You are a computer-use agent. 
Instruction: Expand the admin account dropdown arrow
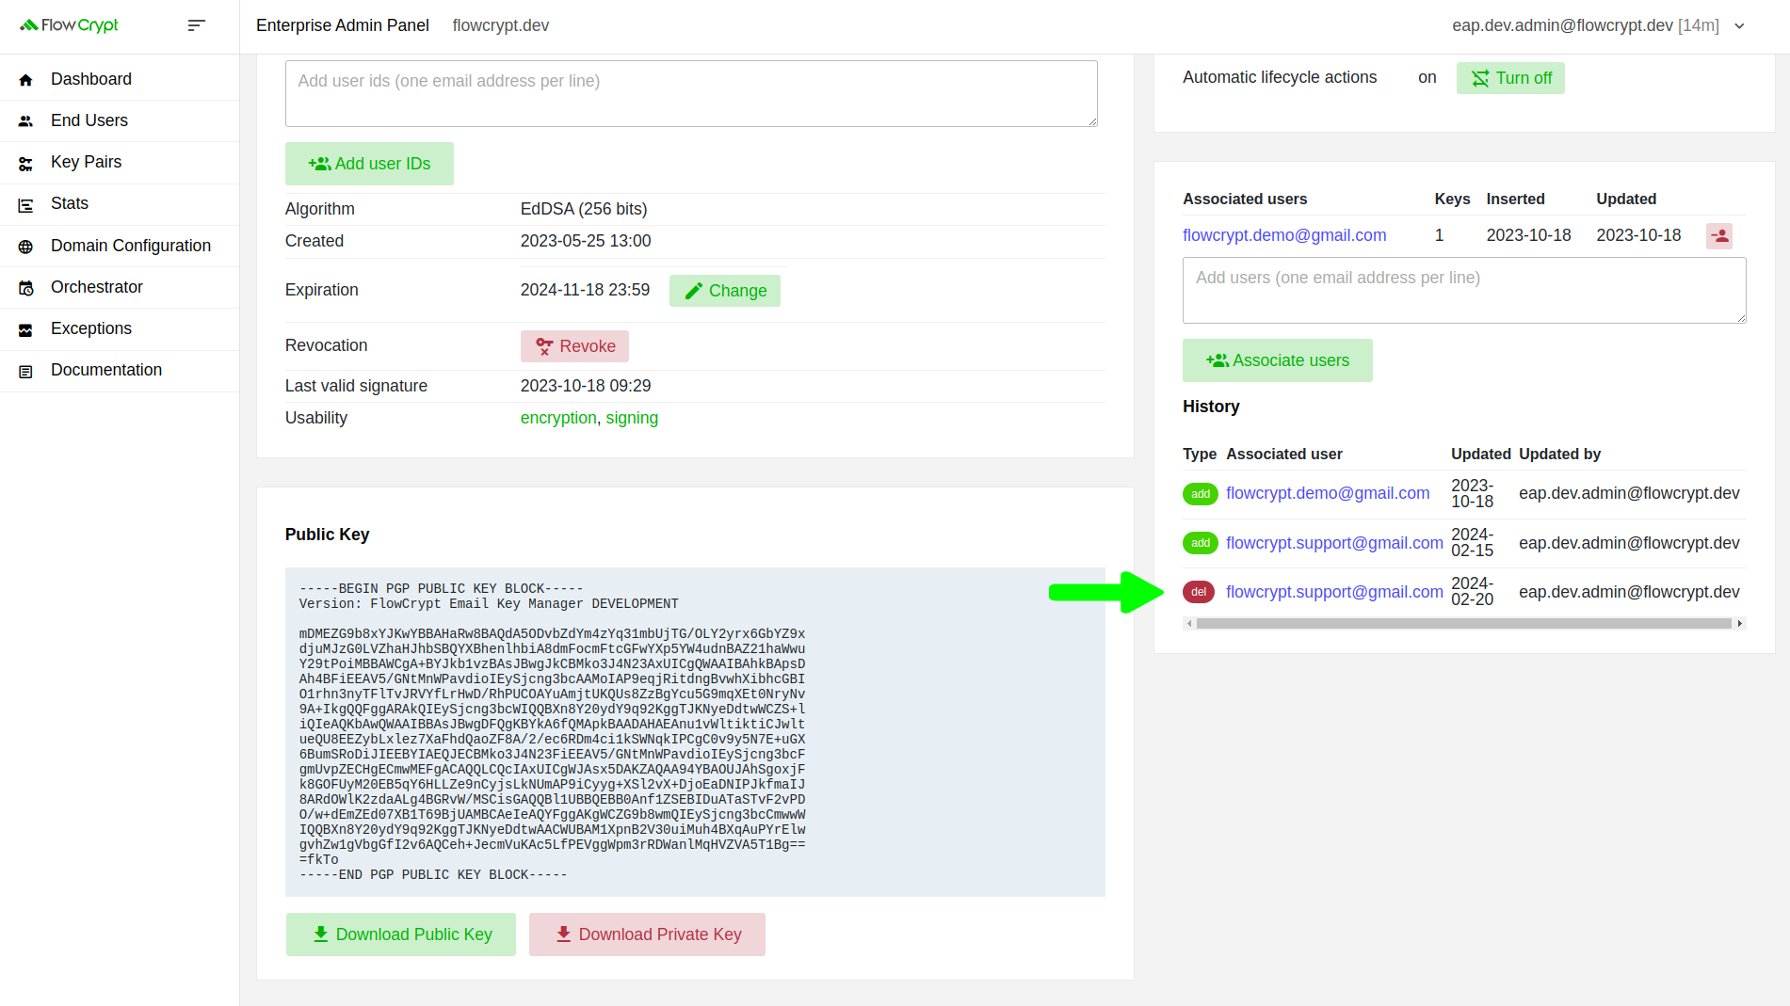(x=1739, y=26)
